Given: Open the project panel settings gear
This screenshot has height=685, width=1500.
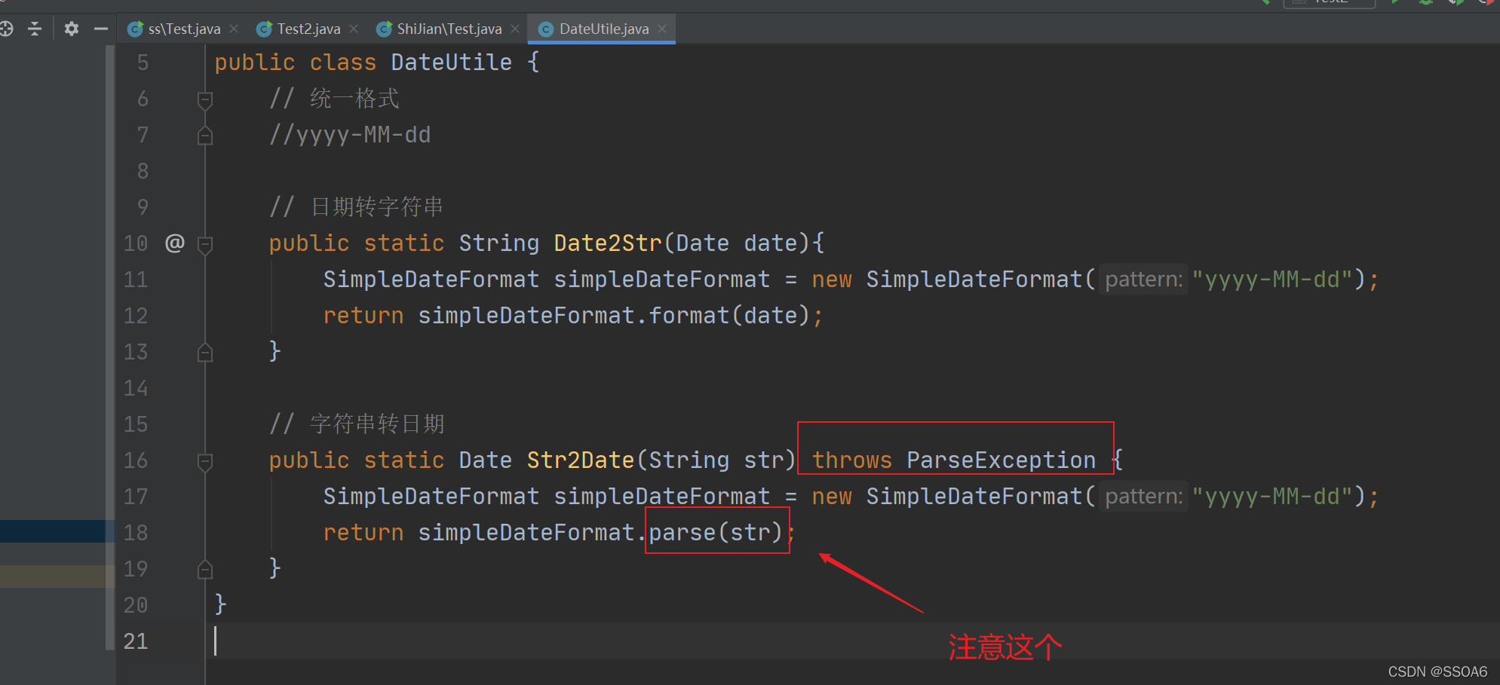Looking at the screenshot, I should point(72,29).
